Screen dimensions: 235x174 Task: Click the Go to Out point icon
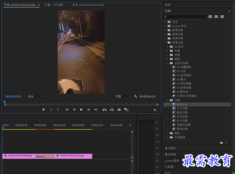pos(95,109)
